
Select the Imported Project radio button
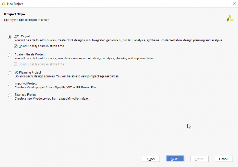(x=10, y=84)
